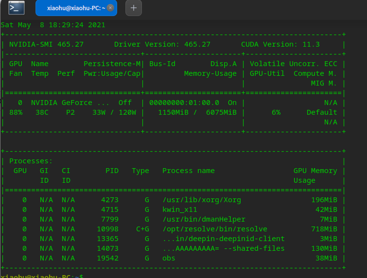The image size is (367, 278).
Task: Click the /usr/lib/xorg/Xorg process name
Action: [201, 200]
